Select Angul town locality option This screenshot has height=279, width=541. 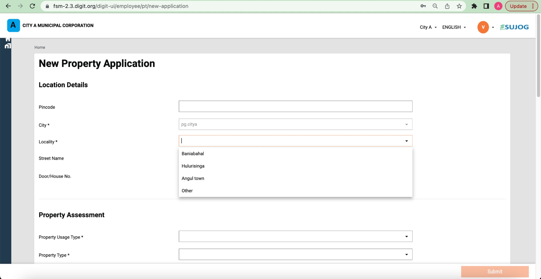tap(193, 178)
